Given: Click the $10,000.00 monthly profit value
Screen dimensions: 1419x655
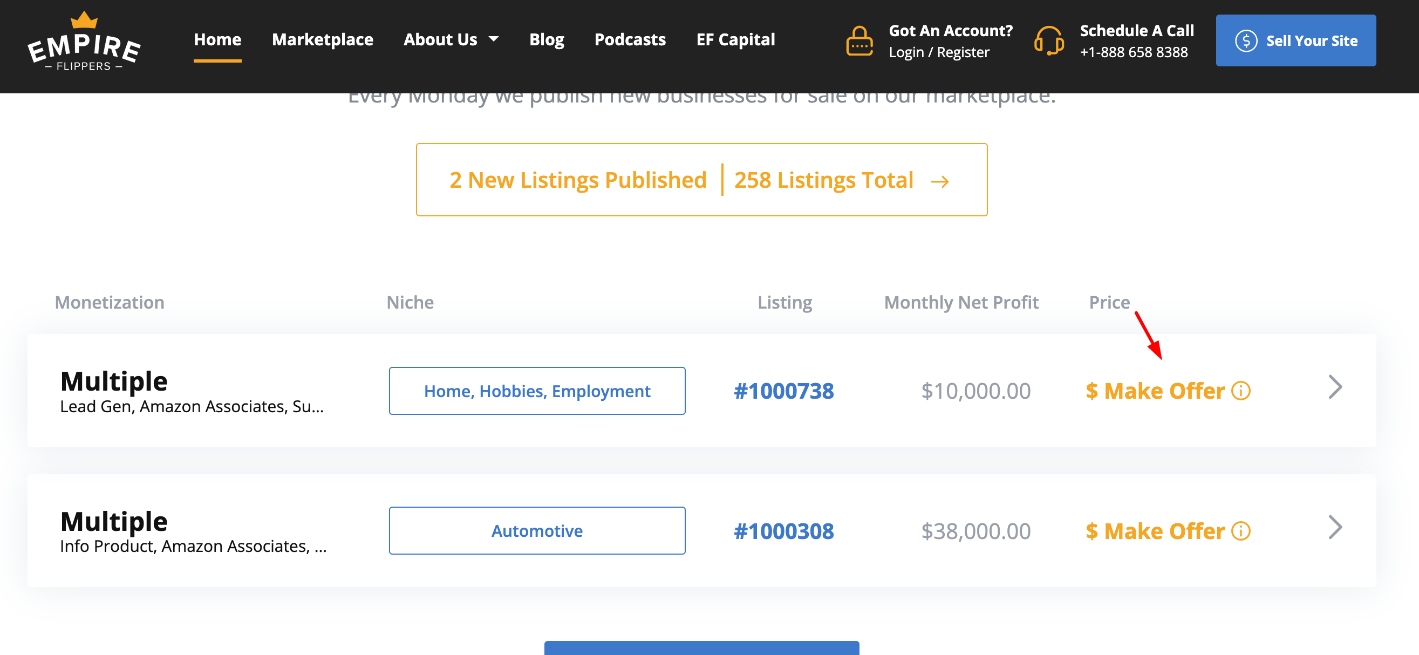Looking at the screenshot, I should tap(975, 391).
